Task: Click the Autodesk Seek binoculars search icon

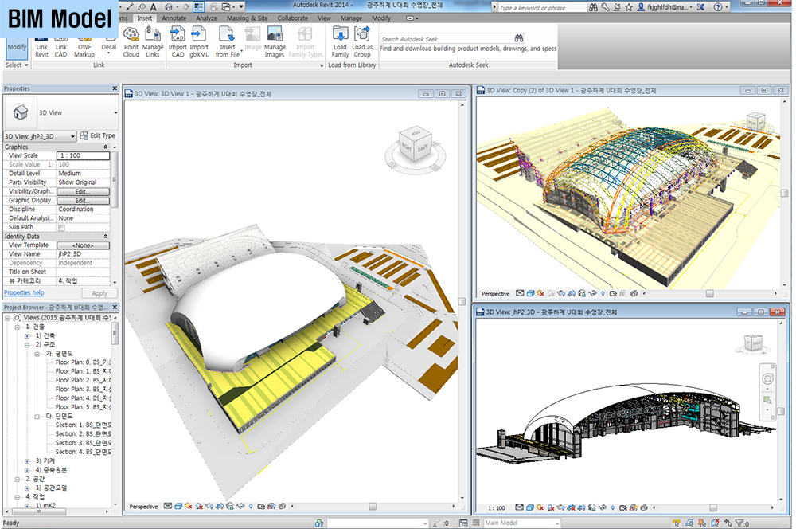Action: [x=519, y=38]
